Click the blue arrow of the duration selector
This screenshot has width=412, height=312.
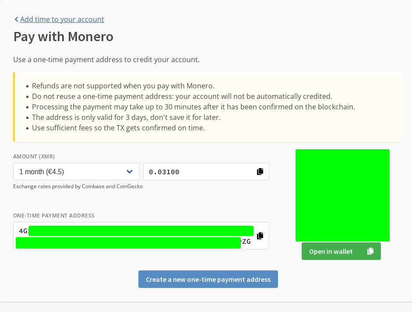(130, 172)
